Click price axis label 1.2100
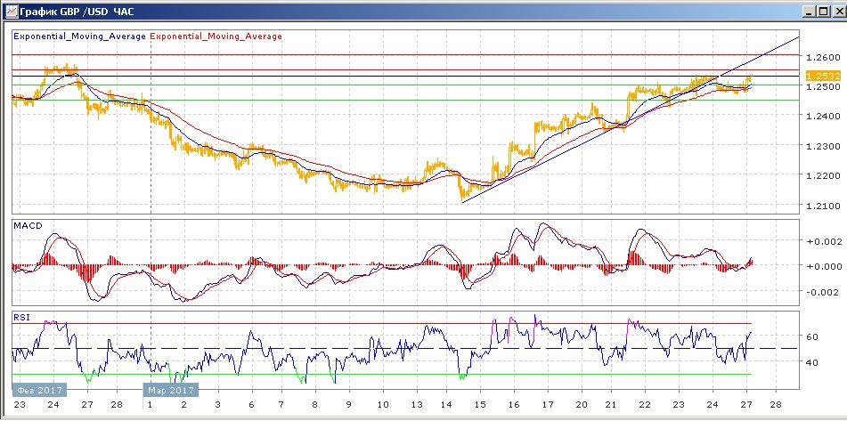Image resolution: width=847 pixels, height=421 pixels. (821, 206)
